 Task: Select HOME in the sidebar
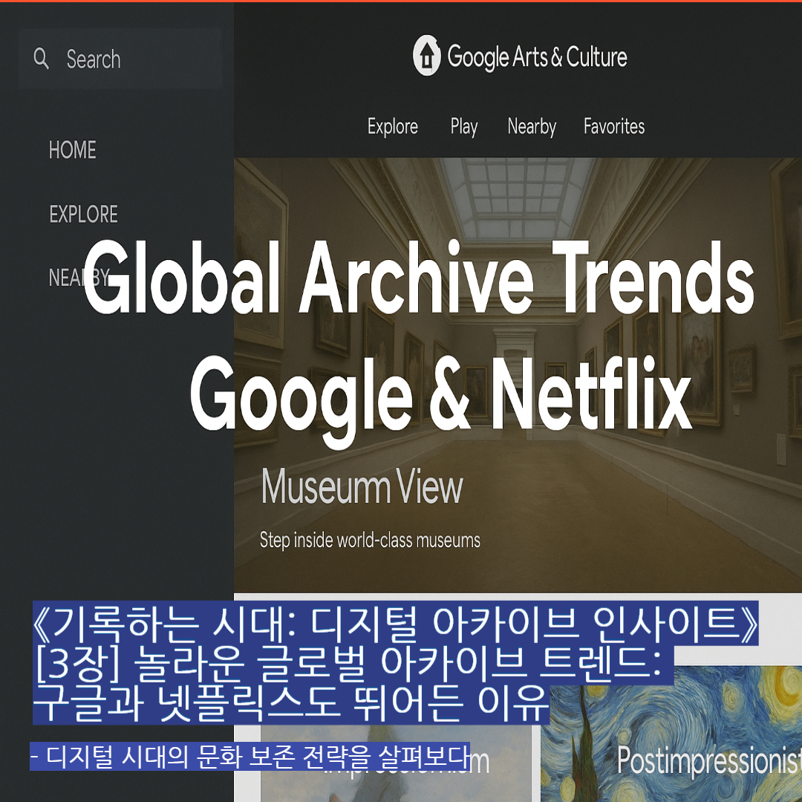[72, 150]
